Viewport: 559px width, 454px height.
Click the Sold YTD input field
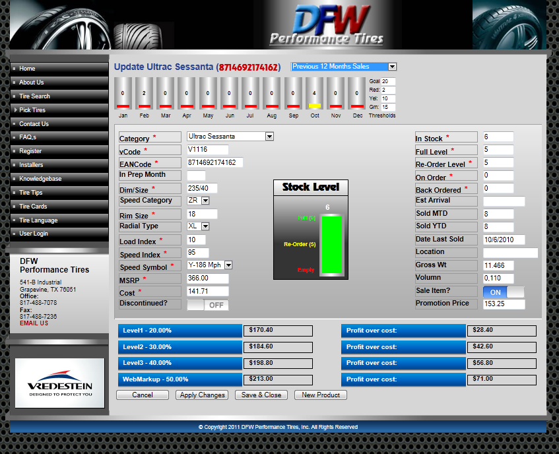(498, 226)
